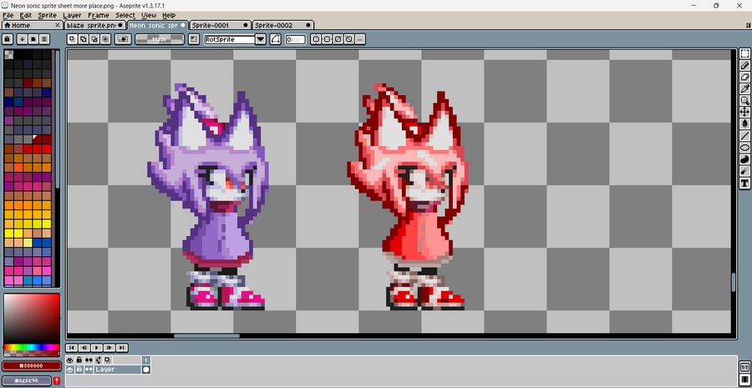752x388 pixels.
Task: Open the RotSprite algorithm dropdown
Action: click(x=261, y=39)
